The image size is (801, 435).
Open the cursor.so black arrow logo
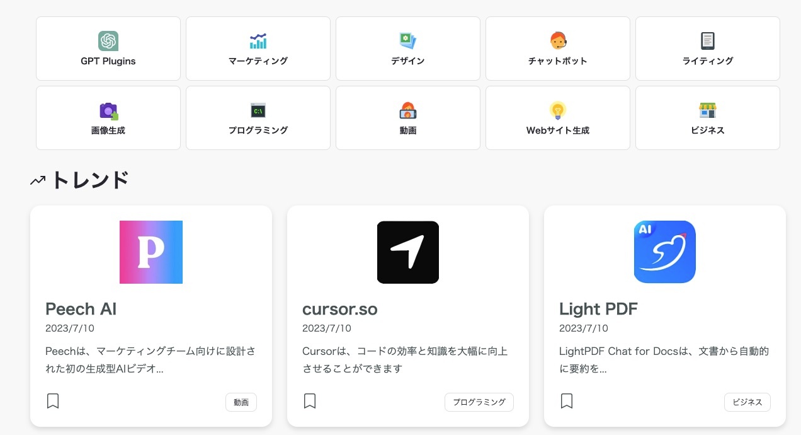pos(408,252)
